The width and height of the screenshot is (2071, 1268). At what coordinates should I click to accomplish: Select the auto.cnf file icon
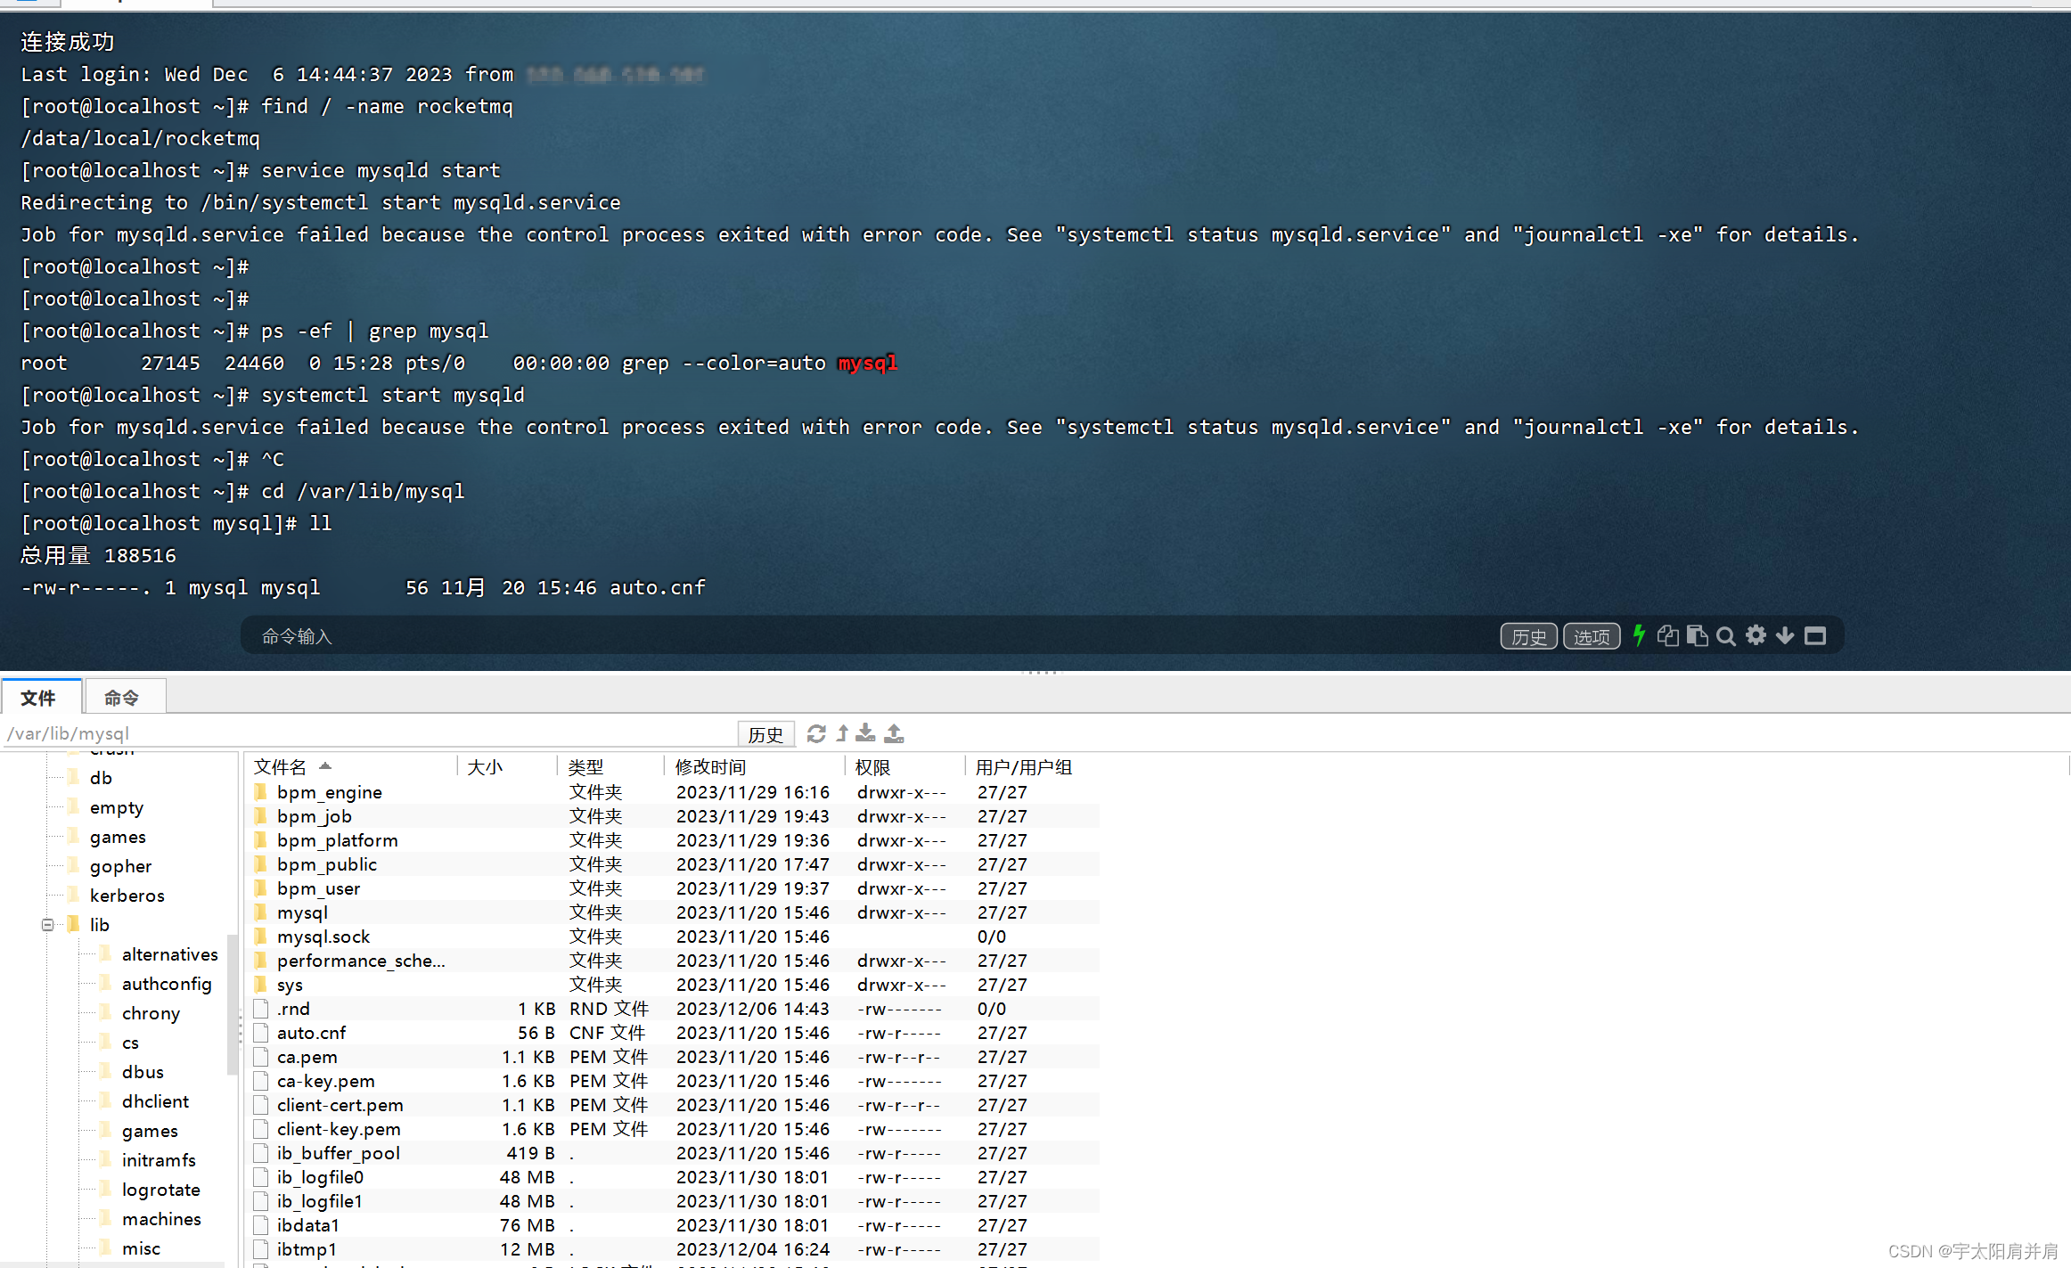pyautogui.click(x=261, y=1033)
